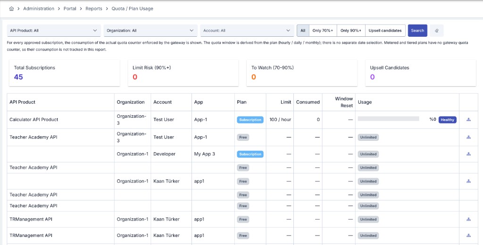Click the 45 total subscriptions value
The image size is (483, 245).
point(18,77)
